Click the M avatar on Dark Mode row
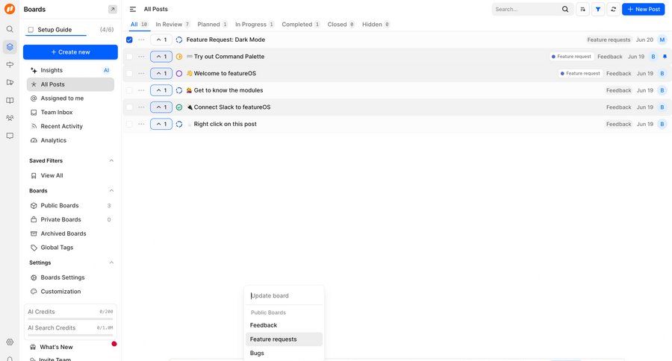The width and height of the screenshot is (672, 361). [662, 40]
